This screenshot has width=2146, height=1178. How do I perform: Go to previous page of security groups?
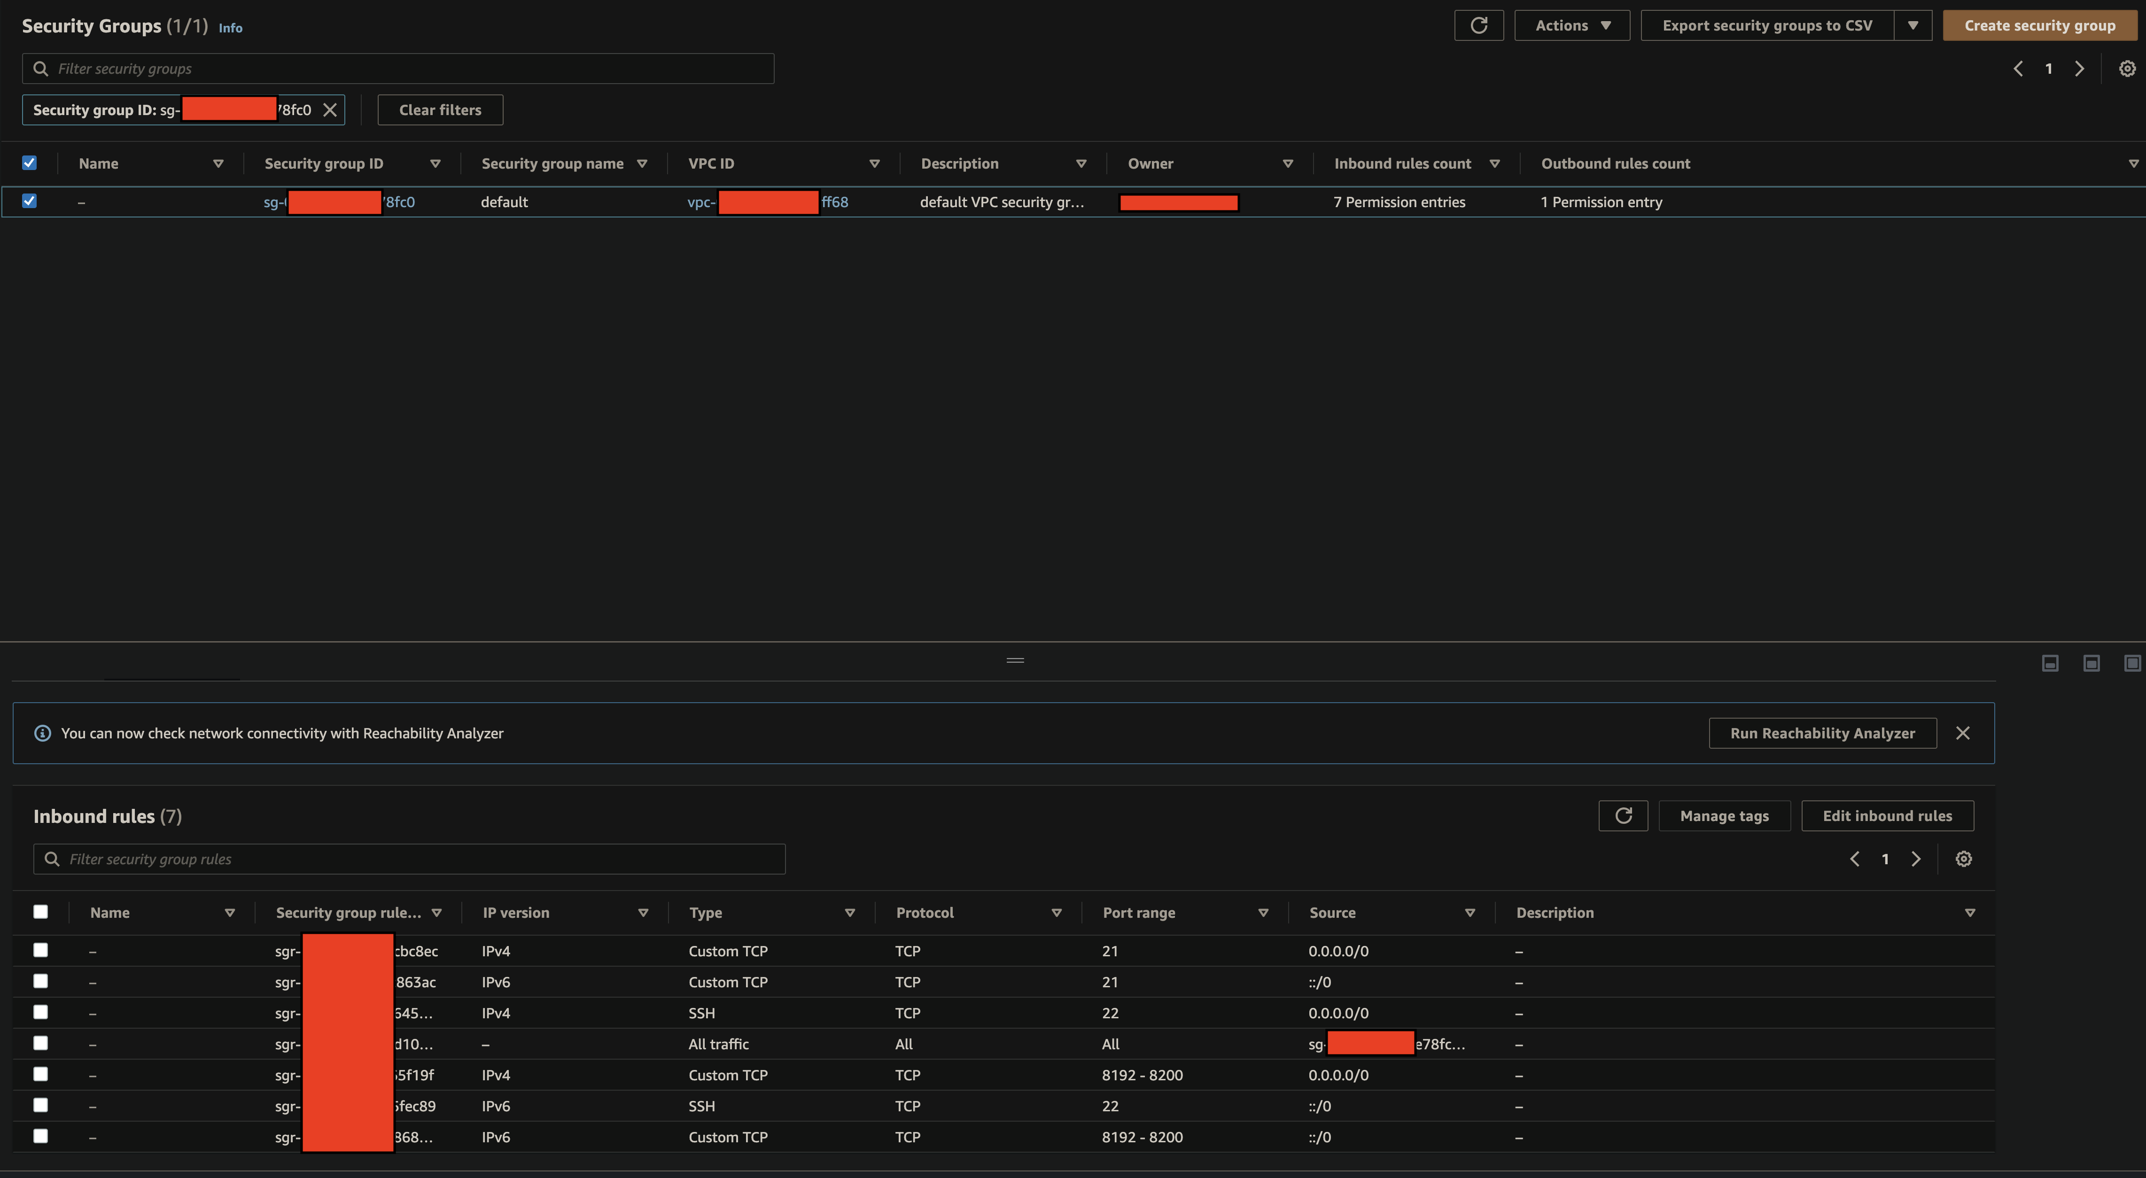2018,68
